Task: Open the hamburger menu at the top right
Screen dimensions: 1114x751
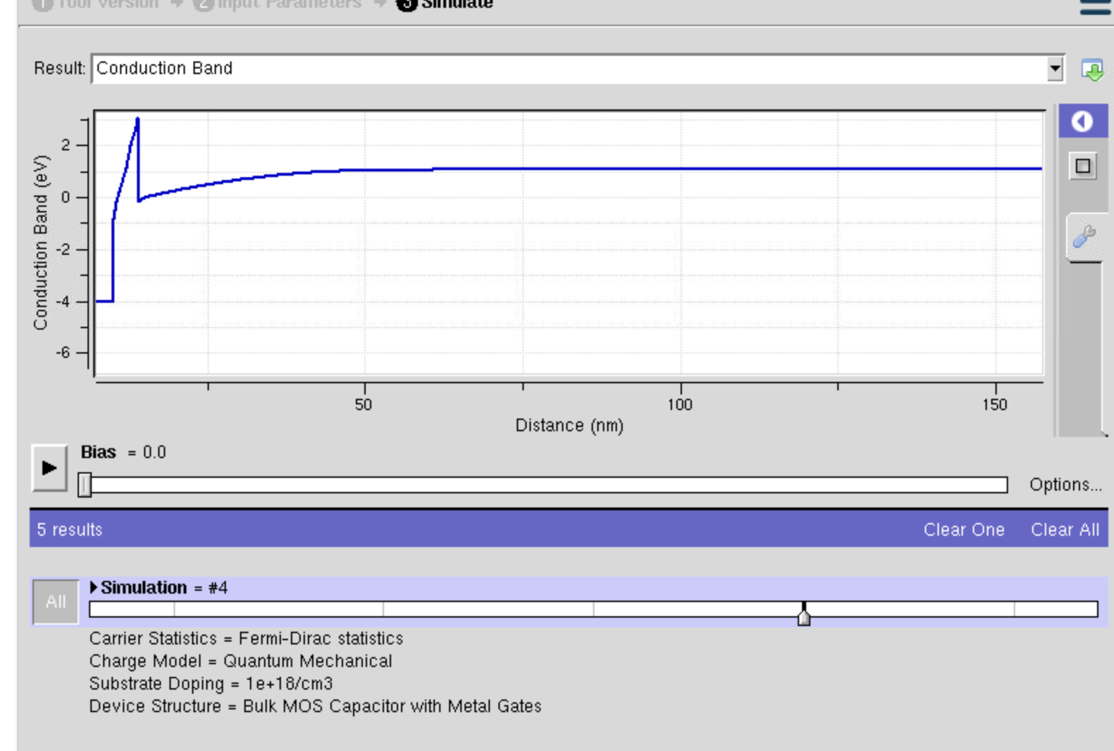Action: (1095, 6)
